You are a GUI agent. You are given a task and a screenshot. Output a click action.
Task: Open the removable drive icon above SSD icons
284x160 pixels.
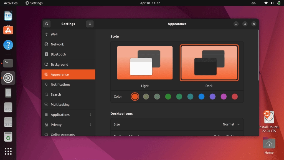tap(8, 93)
